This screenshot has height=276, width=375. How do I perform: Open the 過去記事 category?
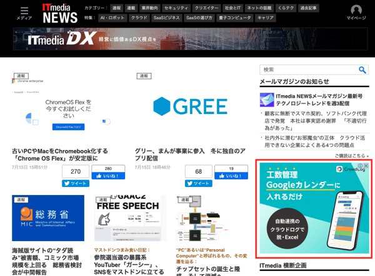[x=308, y=8]
